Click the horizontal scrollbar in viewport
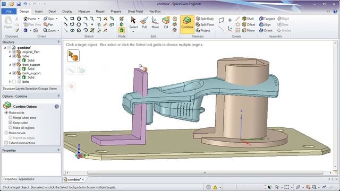Image resolution: width=340 pixels, height=191 pixels. tap(205, 172)
